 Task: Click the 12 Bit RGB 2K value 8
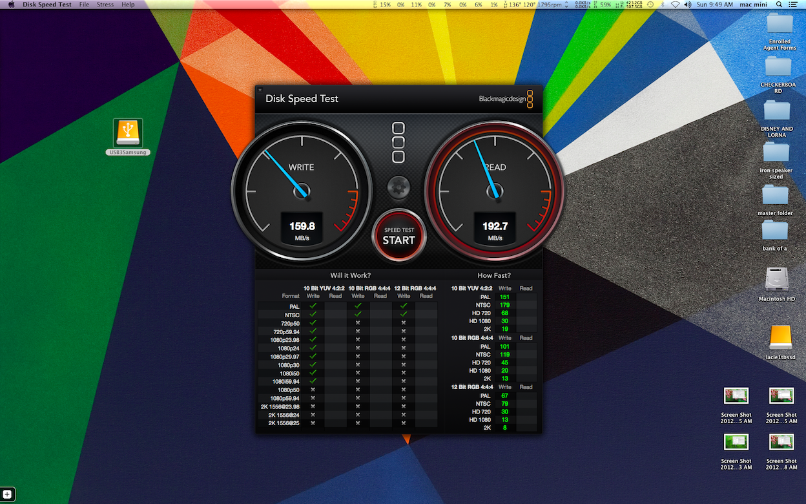[505, 428]
